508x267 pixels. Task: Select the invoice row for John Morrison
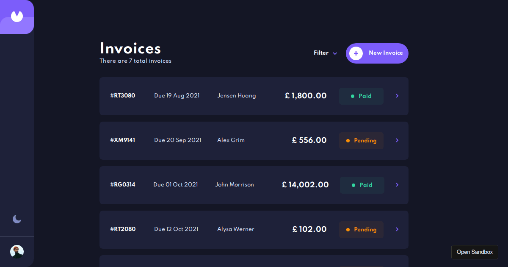tap(254, 185)
